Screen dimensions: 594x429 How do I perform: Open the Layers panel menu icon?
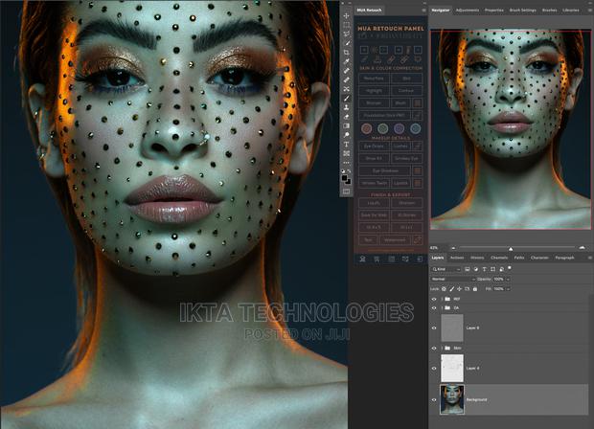590,258
